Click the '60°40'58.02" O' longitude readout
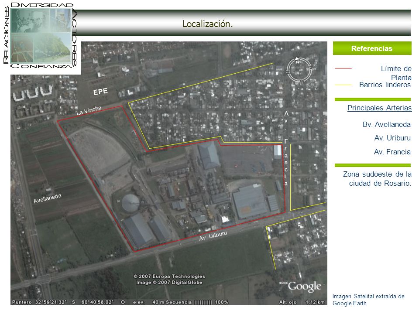This screenshot has height=314, width=419. 103,302
